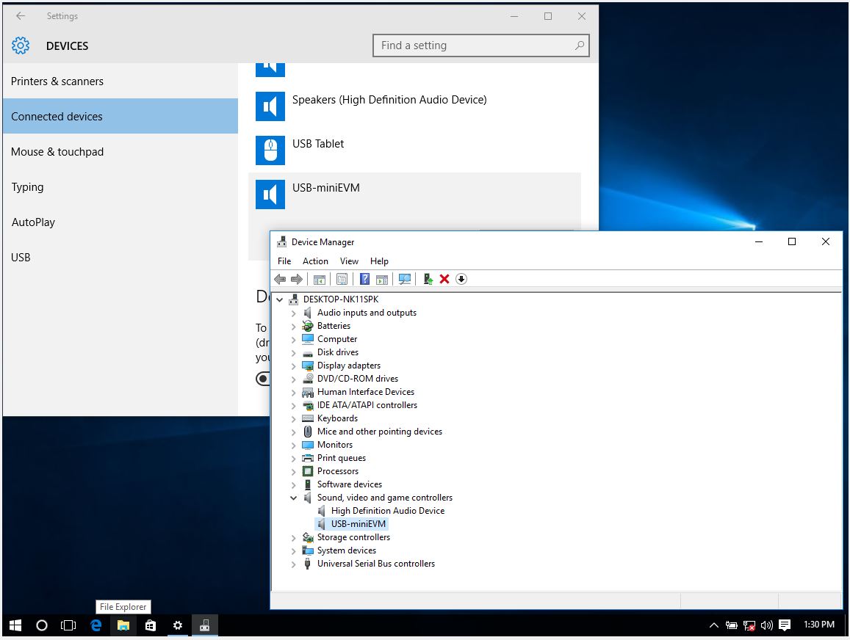
Task: Open Microsoft Edge from the taskbar
Action: pos(96,625)
